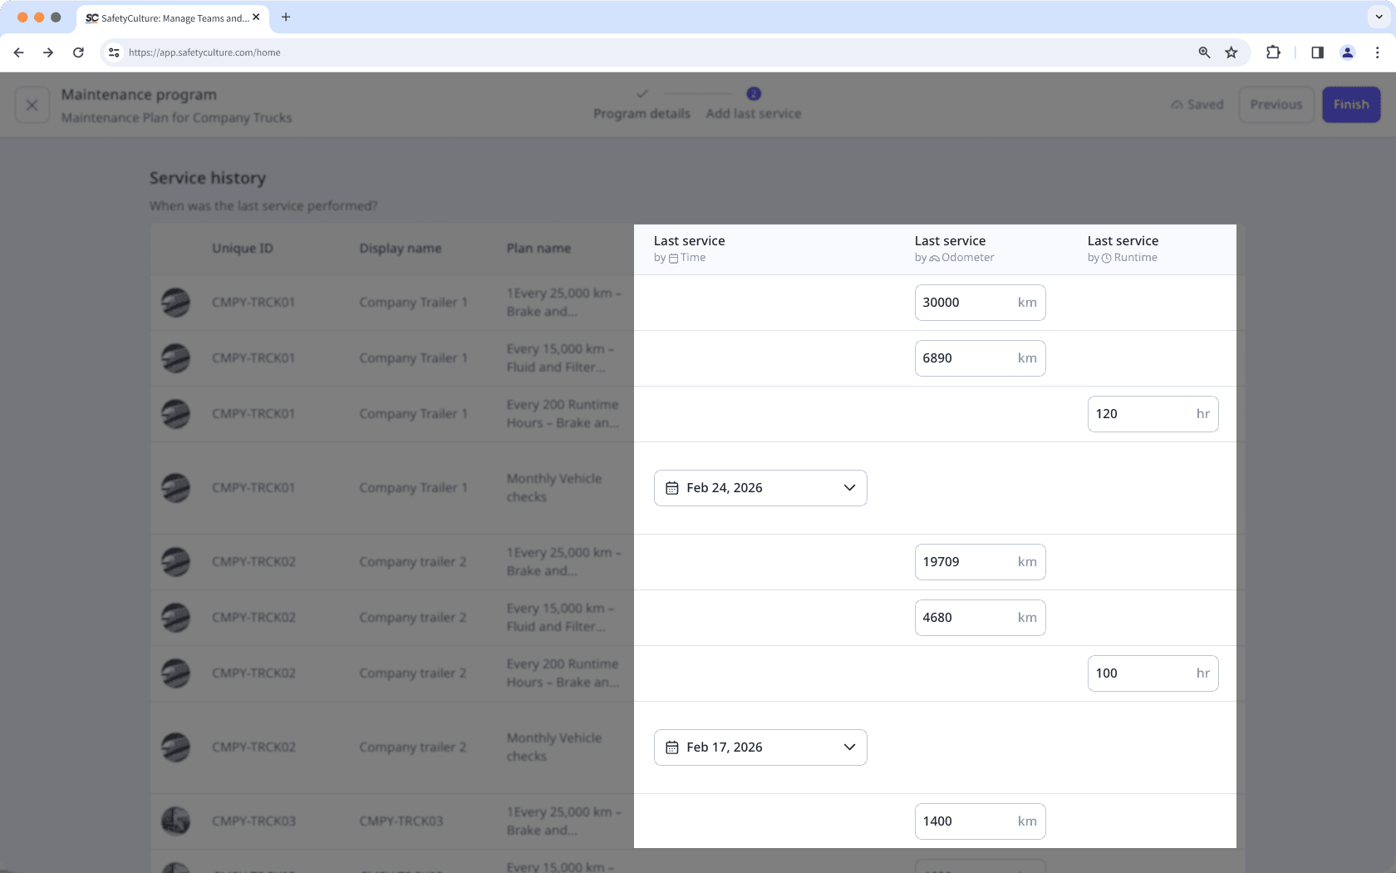
Task: Click the calendar icon in Feb 24 date field
Action: click(x=673, y=488)
